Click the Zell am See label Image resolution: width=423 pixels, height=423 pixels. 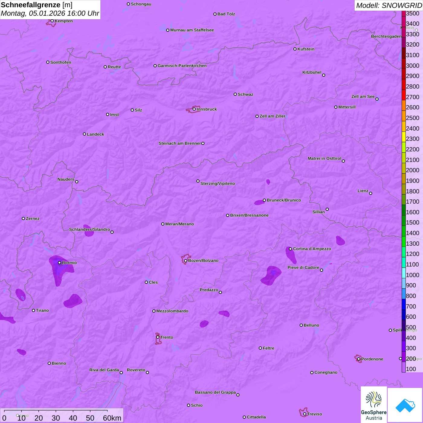pos(363,96)
